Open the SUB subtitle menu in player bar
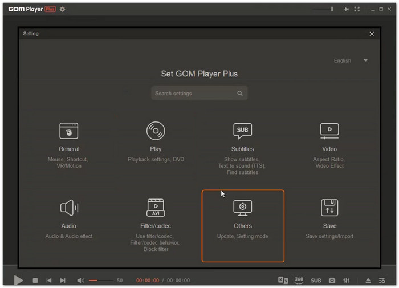399x288 pixels. tap(316, 281)
